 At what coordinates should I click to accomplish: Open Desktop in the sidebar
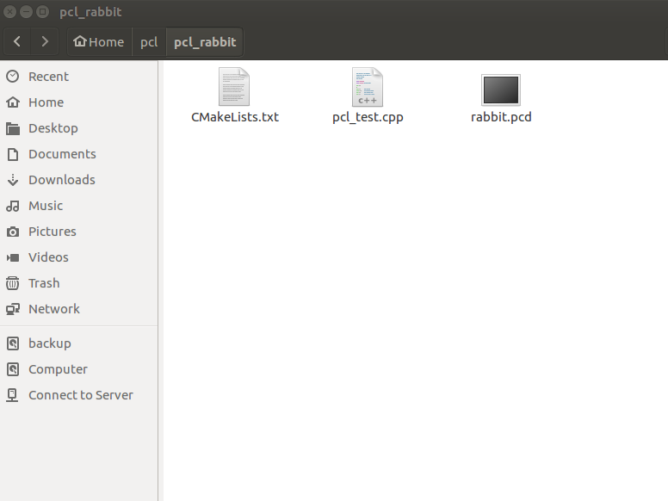point(79,128)
